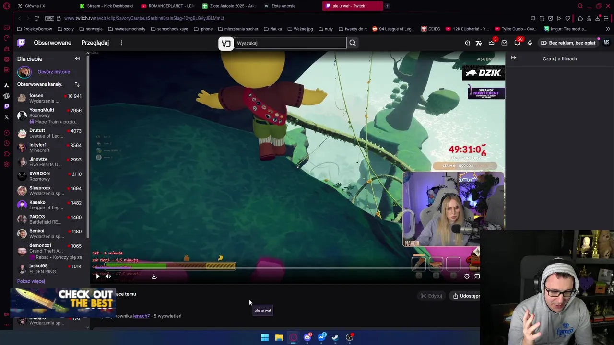Open the 94 League of Legends bookmark

pyautogui.click(x=393, y=29)
